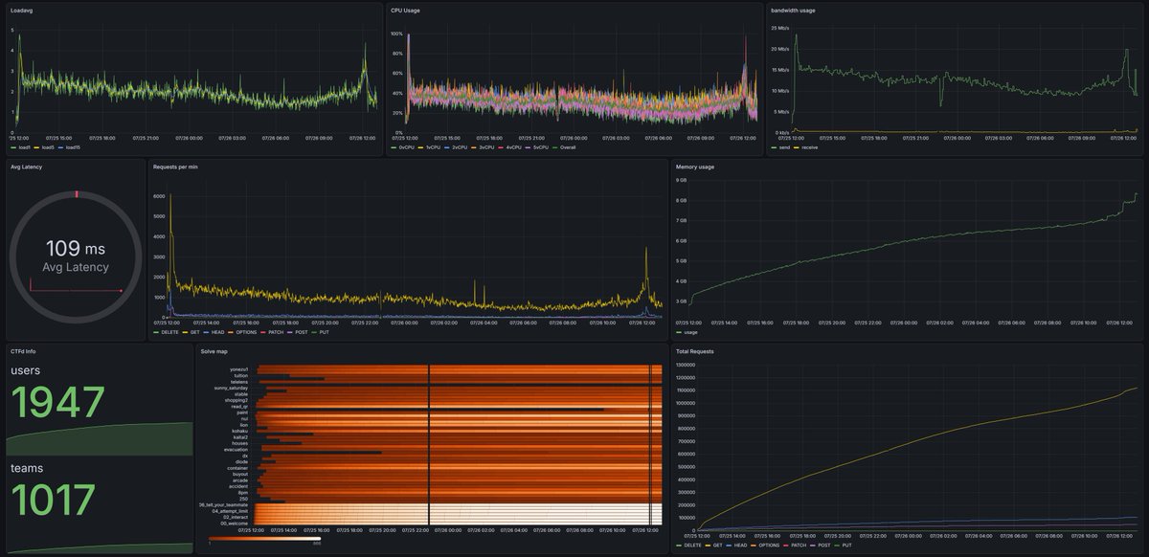Click GET in the Total Requests legend

tap(717, 546)
